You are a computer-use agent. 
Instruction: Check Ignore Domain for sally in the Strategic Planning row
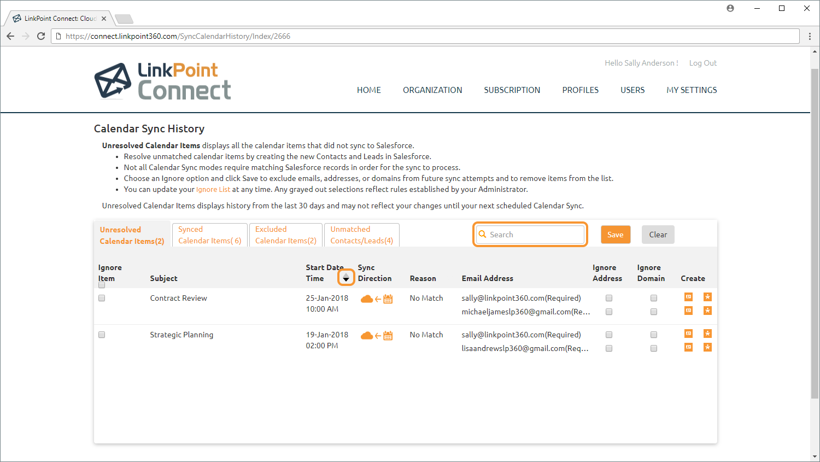(x=654, y=335)
